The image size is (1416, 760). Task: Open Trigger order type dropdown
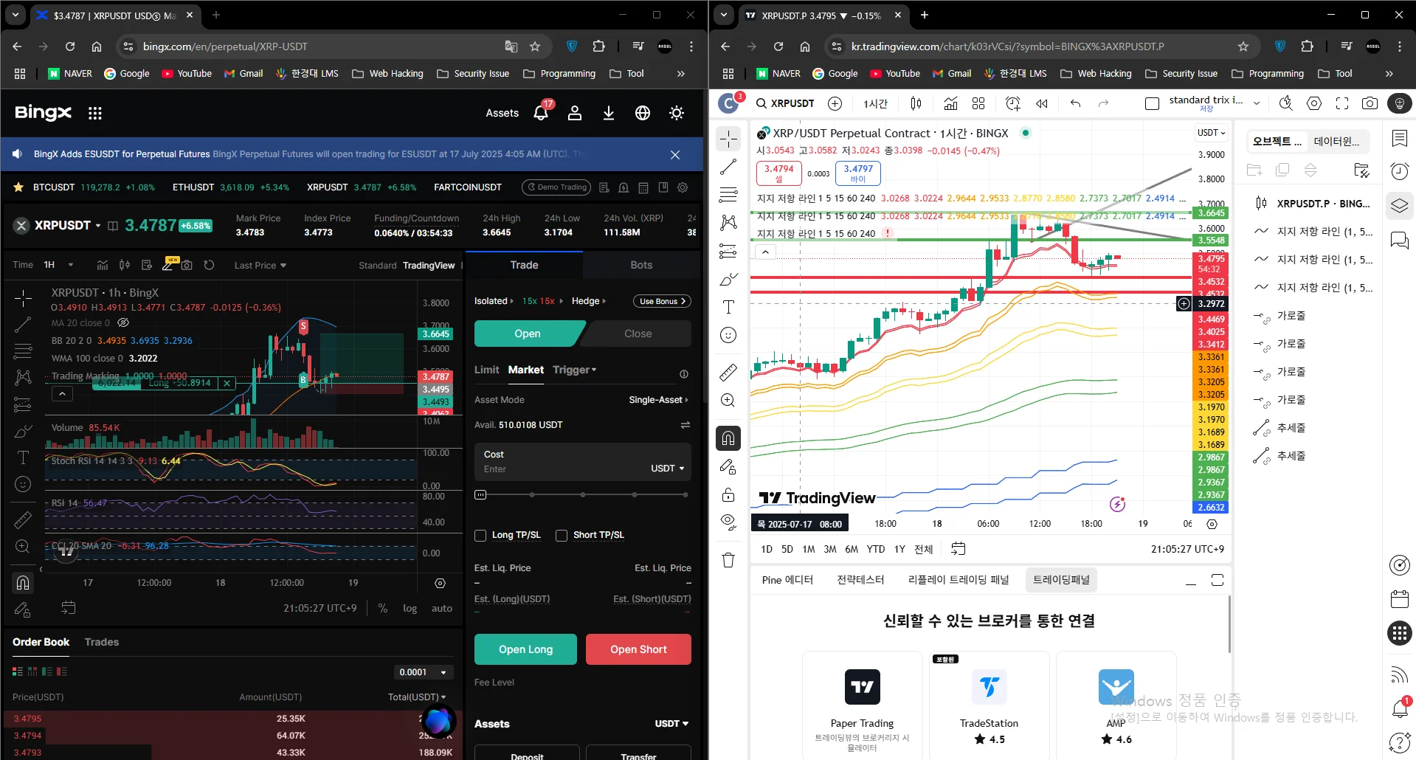click(575, 370)
